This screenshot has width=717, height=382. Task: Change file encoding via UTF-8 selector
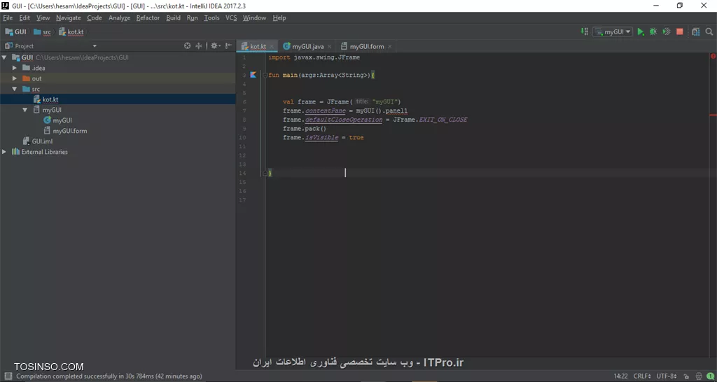667,376
